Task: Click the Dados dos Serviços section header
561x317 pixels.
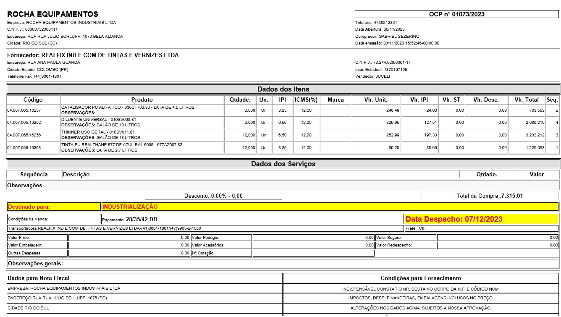Action: tap(283, 164)
